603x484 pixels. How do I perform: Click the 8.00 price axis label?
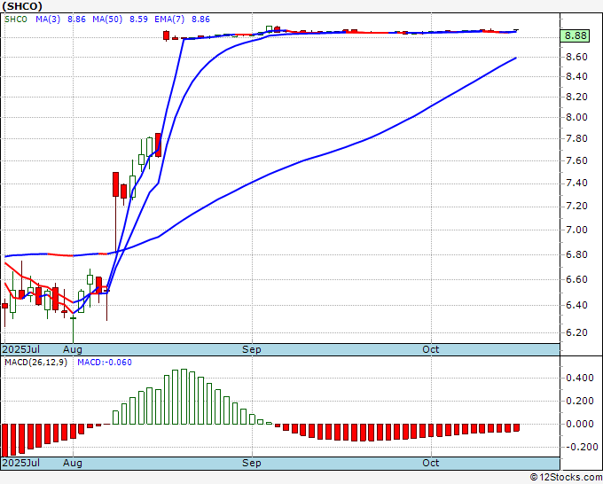click(x=576, y=117)
